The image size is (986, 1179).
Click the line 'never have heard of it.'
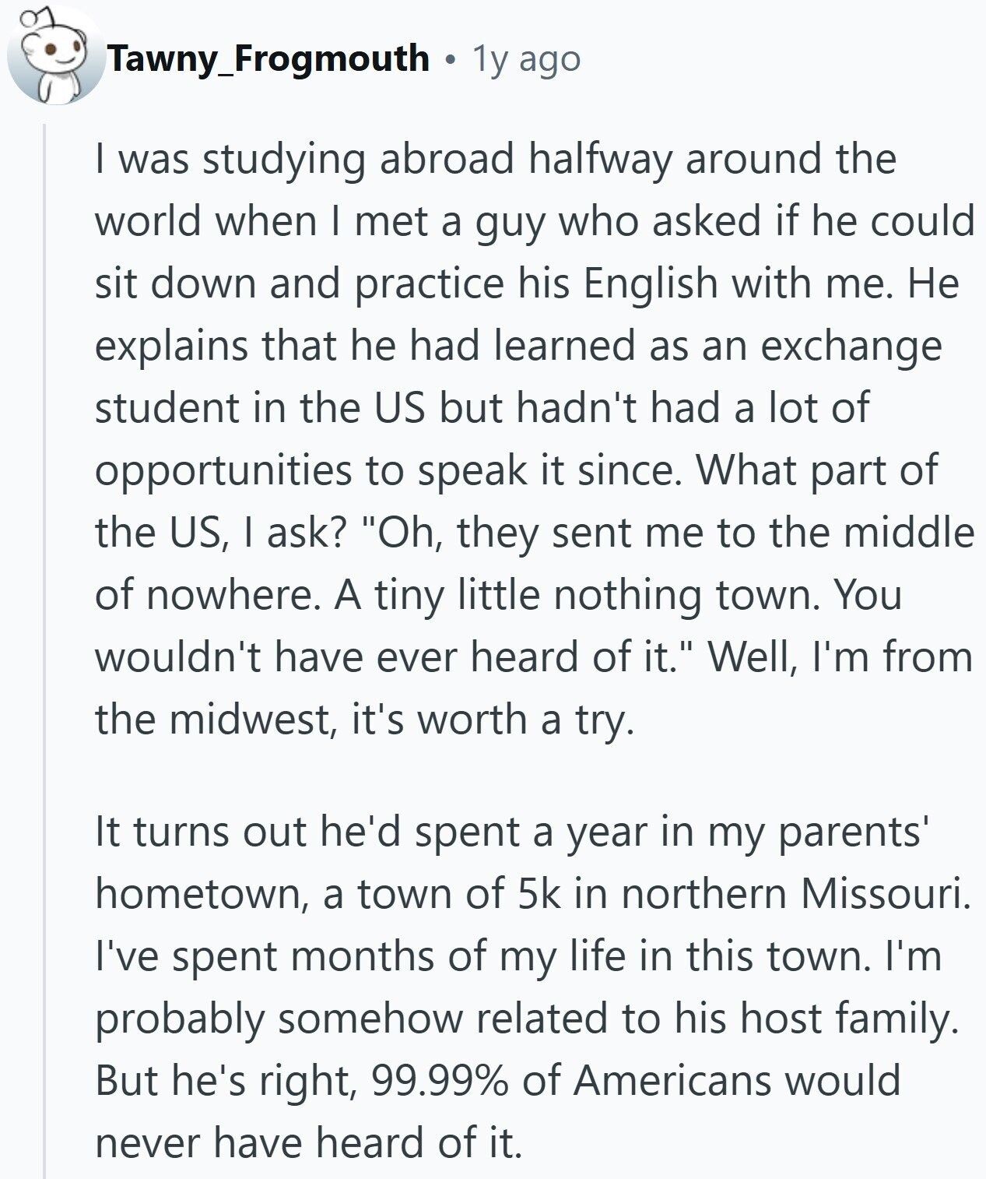(x=308, y=1143)
